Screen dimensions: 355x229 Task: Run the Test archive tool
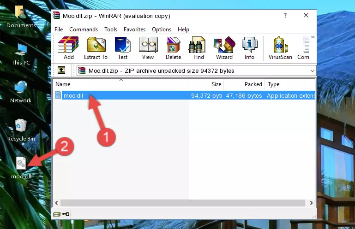coord(122,48)
